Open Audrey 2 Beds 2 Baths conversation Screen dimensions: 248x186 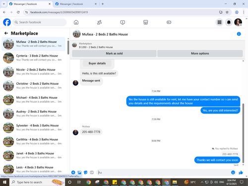point(34,114)
